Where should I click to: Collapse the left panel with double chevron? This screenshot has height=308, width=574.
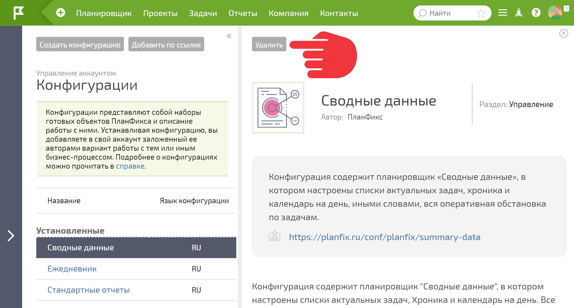click(x=229, y=36)
